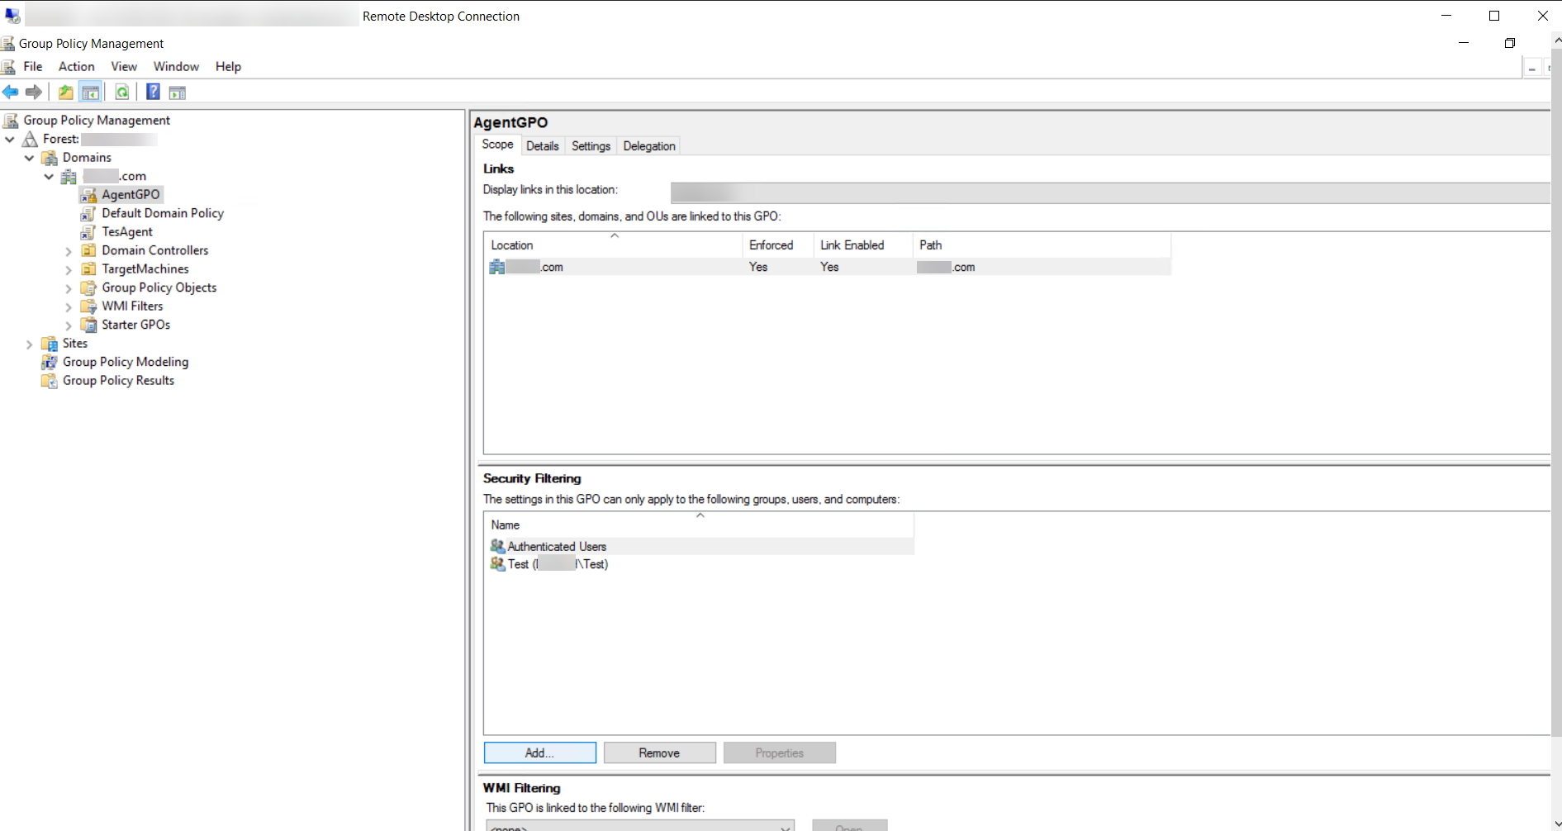This screenshot has width=1562, height=831.
Task: Click the Remove button under Security Filtering
Action: pos(659,753)
